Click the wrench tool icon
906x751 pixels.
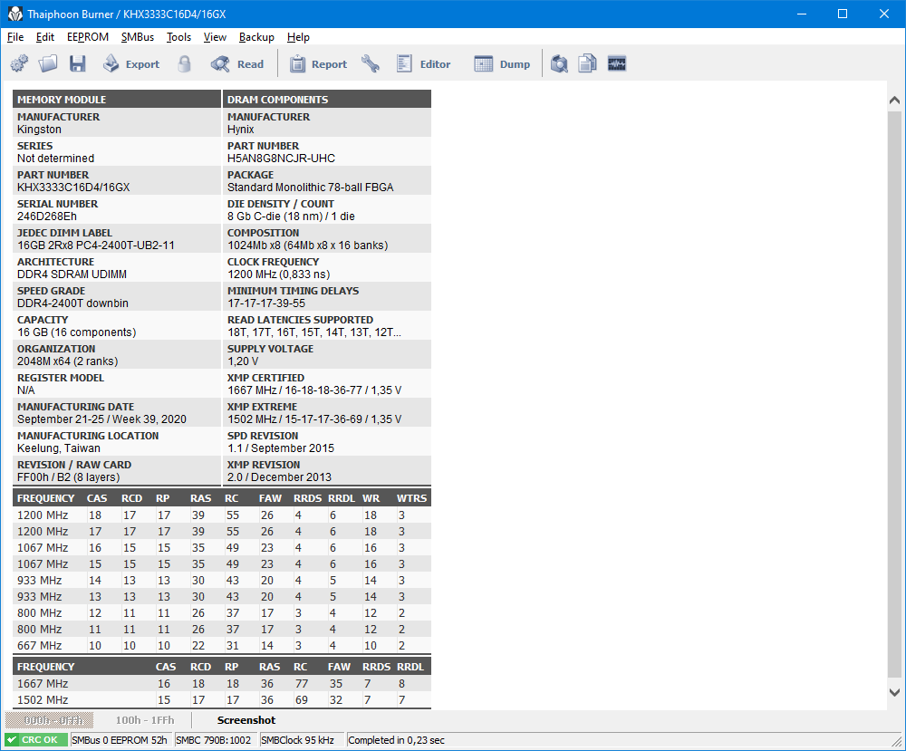[x=371, y=63]
